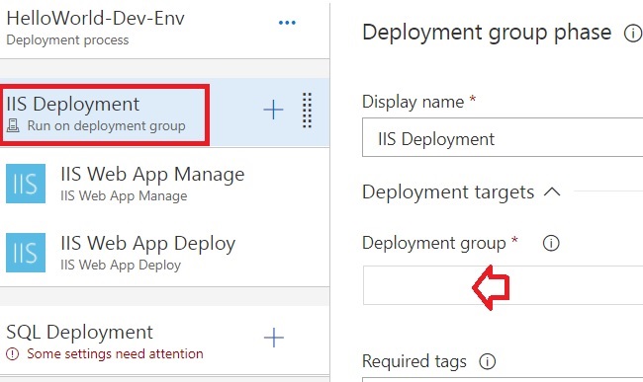
Task: Open the HelloWorld-Dev-Env ellipsis menu
Action: pos(287,23)
